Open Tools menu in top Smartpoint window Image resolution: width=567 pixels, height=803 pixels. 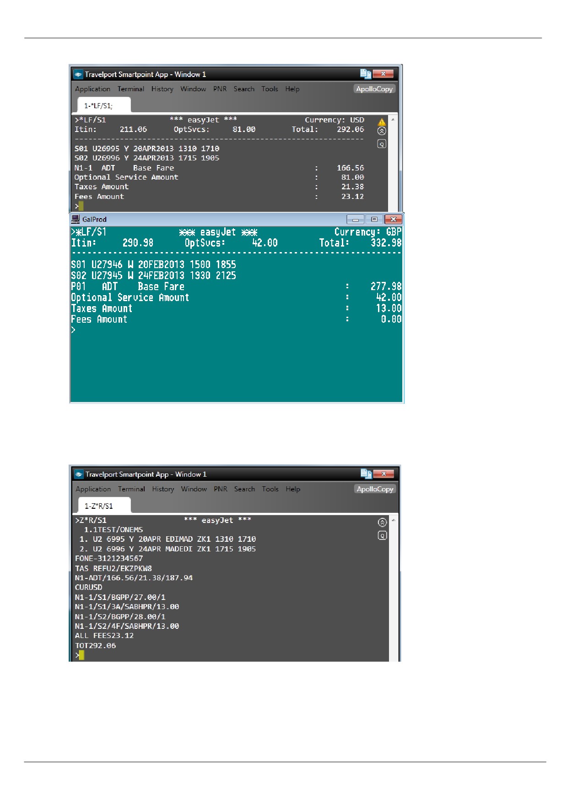(x=270, y=89)
